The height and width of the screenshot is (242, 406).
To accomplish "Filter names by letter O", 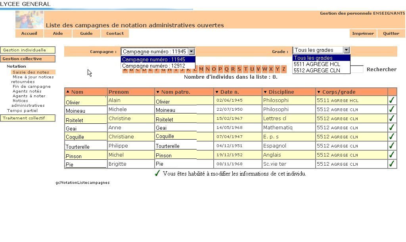I will coord(214,69).
